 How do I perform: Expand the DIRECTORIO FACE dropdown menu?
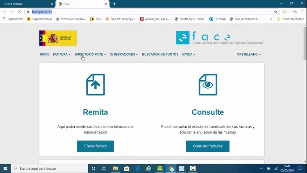point(90,54)
